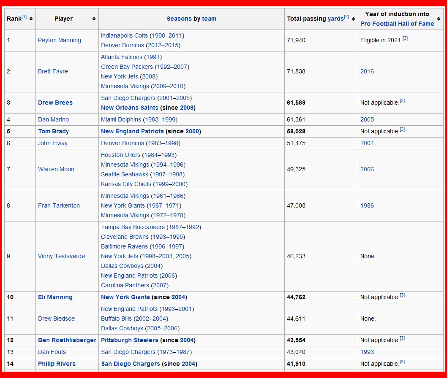This screenshot has height=378, width=447.
Task: Go to Eli Manning's page
Action: click(x=55, y=297)
